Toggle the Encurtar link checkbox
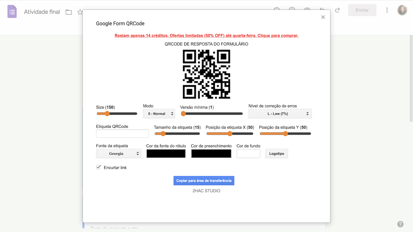This screenshot has width=413, height=232. [x=99, y=167]
